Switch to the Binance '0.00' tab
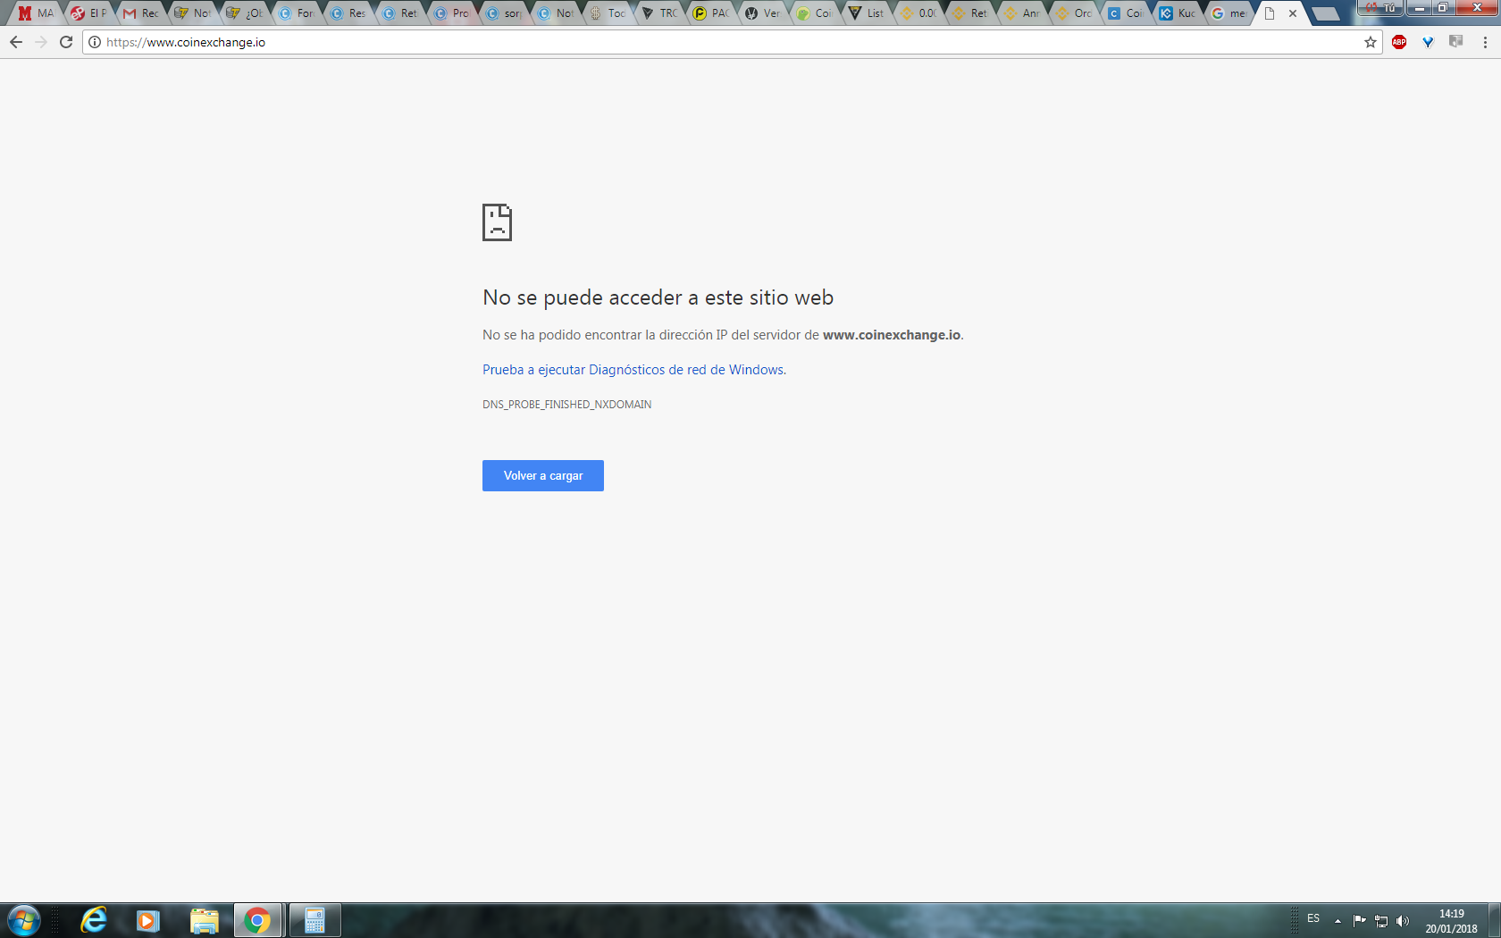The width and height of the screenshot is (1501, 938). coord(918,13)
